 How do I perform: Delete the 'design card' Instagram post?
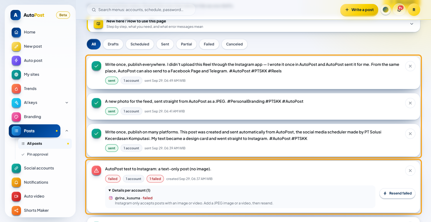point(410,134)
